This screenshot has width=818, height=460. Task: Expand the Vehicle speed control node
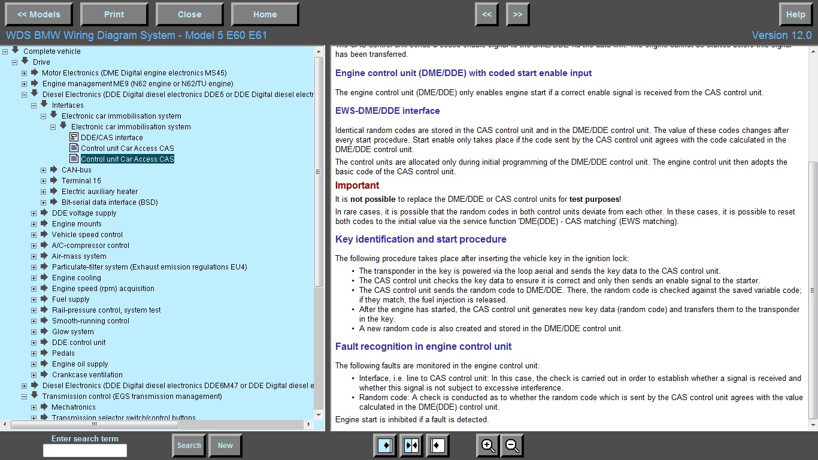(x=34, y=235)
